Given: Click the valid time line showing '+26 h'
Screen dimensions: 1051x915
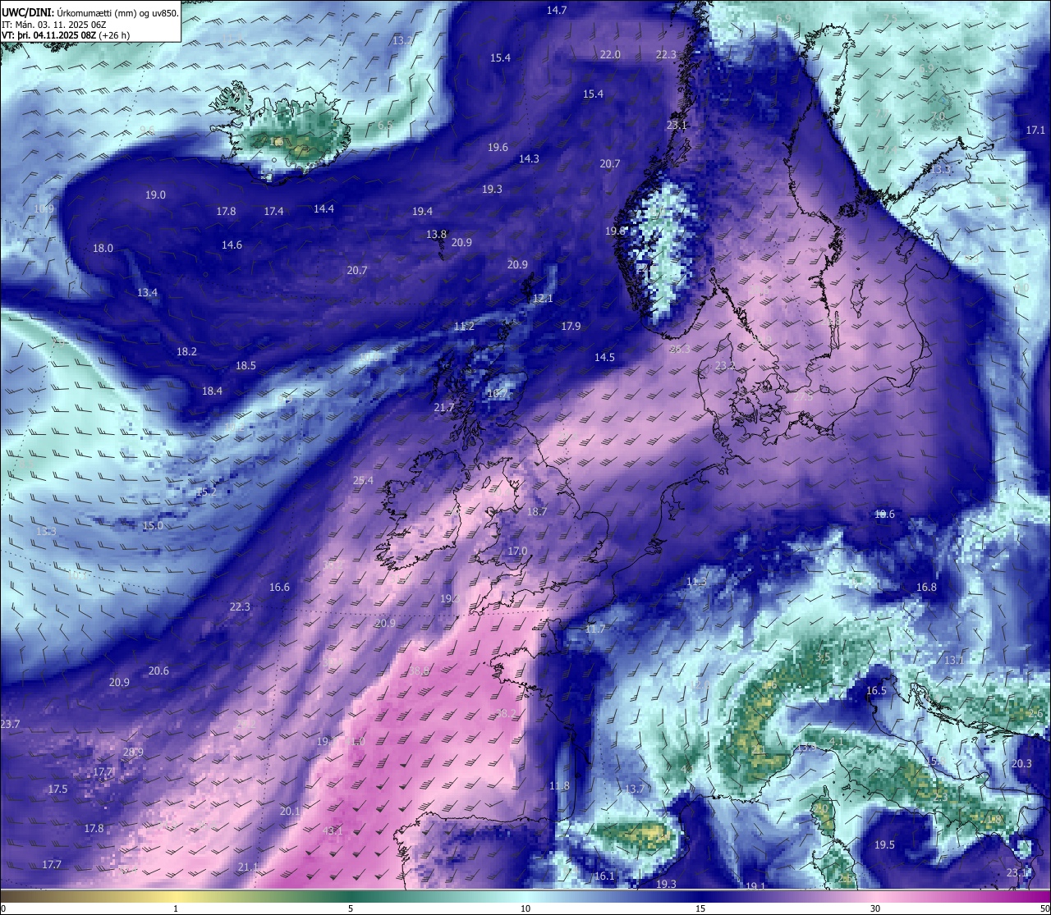Looking at the screenshot, I should (x=66, y=35).
